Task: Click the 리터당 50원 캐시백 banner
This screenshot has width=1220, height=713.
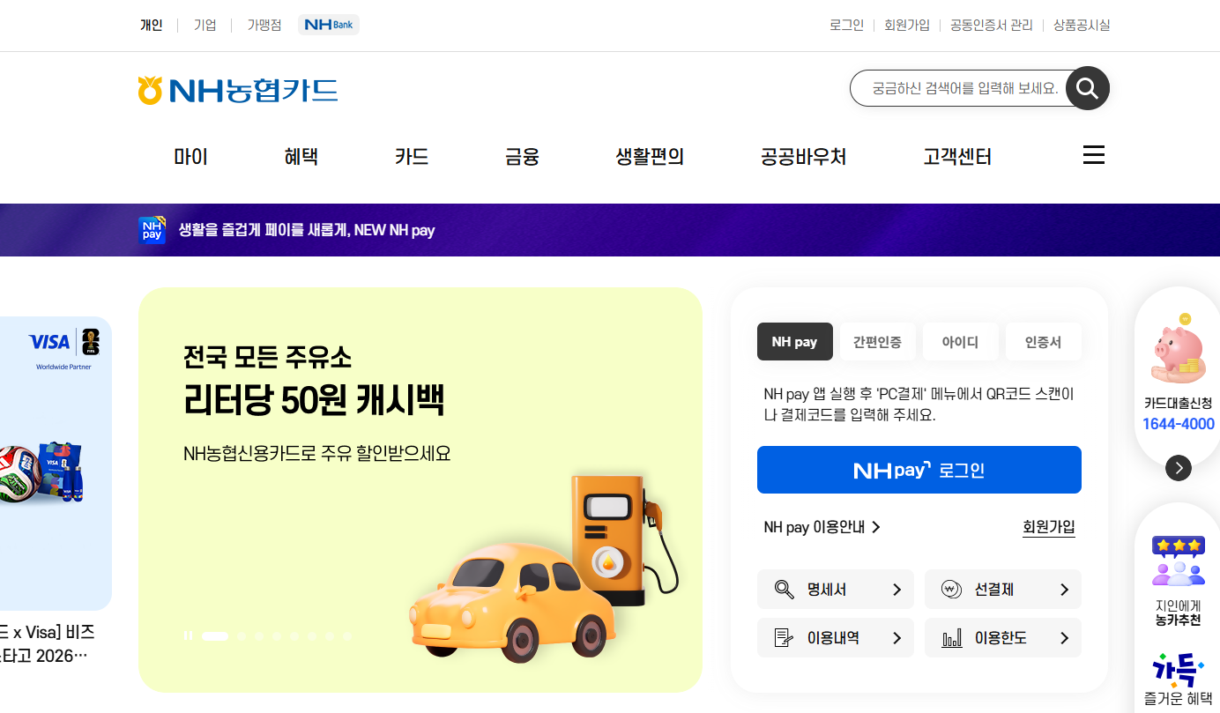Action: coord(420,489)
